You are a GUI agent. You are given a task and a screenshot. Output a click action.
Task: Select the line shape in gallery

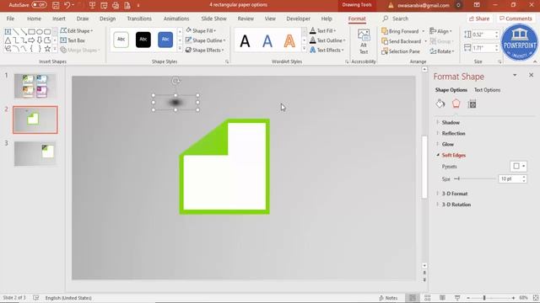point(15,32)
